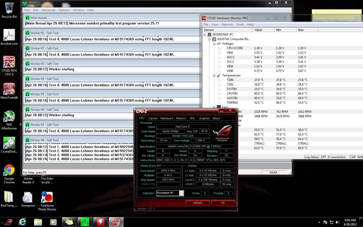Click the Value column header

(263, 30)
